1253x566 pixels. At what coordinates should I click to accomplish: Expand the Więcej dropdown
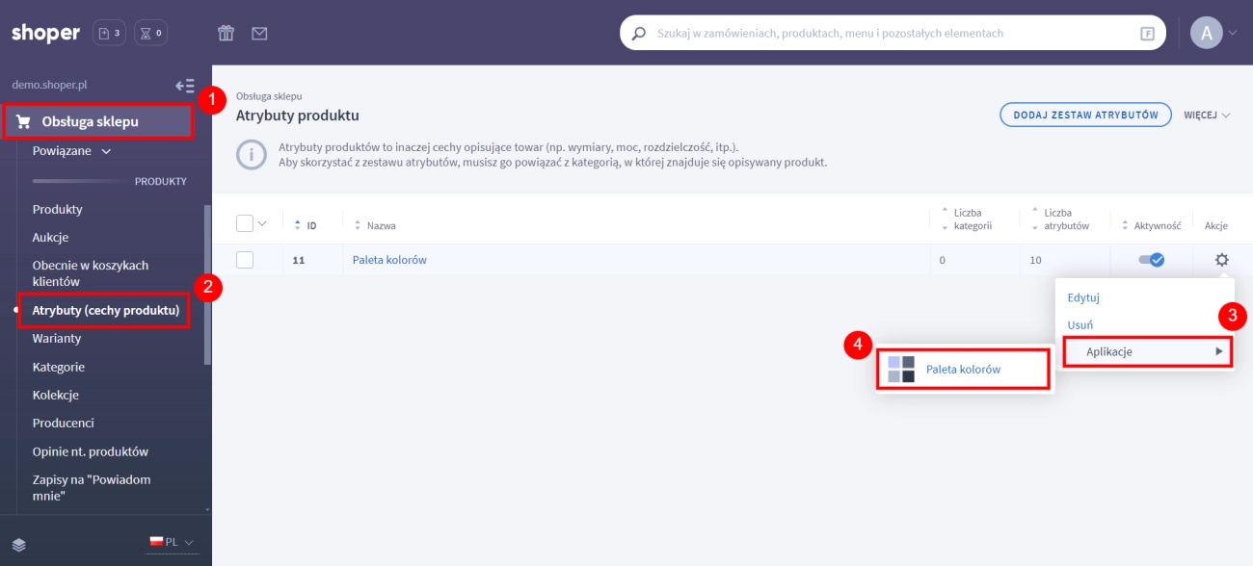tap(1207, 116)
